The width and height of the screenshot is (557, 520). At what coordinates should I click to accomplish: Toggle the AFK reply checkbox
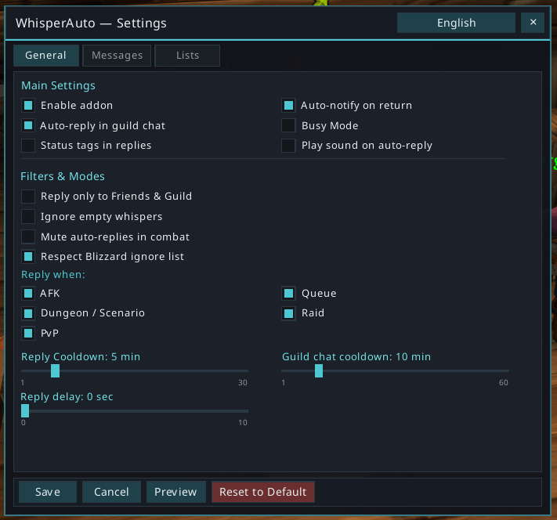(28, 294)
